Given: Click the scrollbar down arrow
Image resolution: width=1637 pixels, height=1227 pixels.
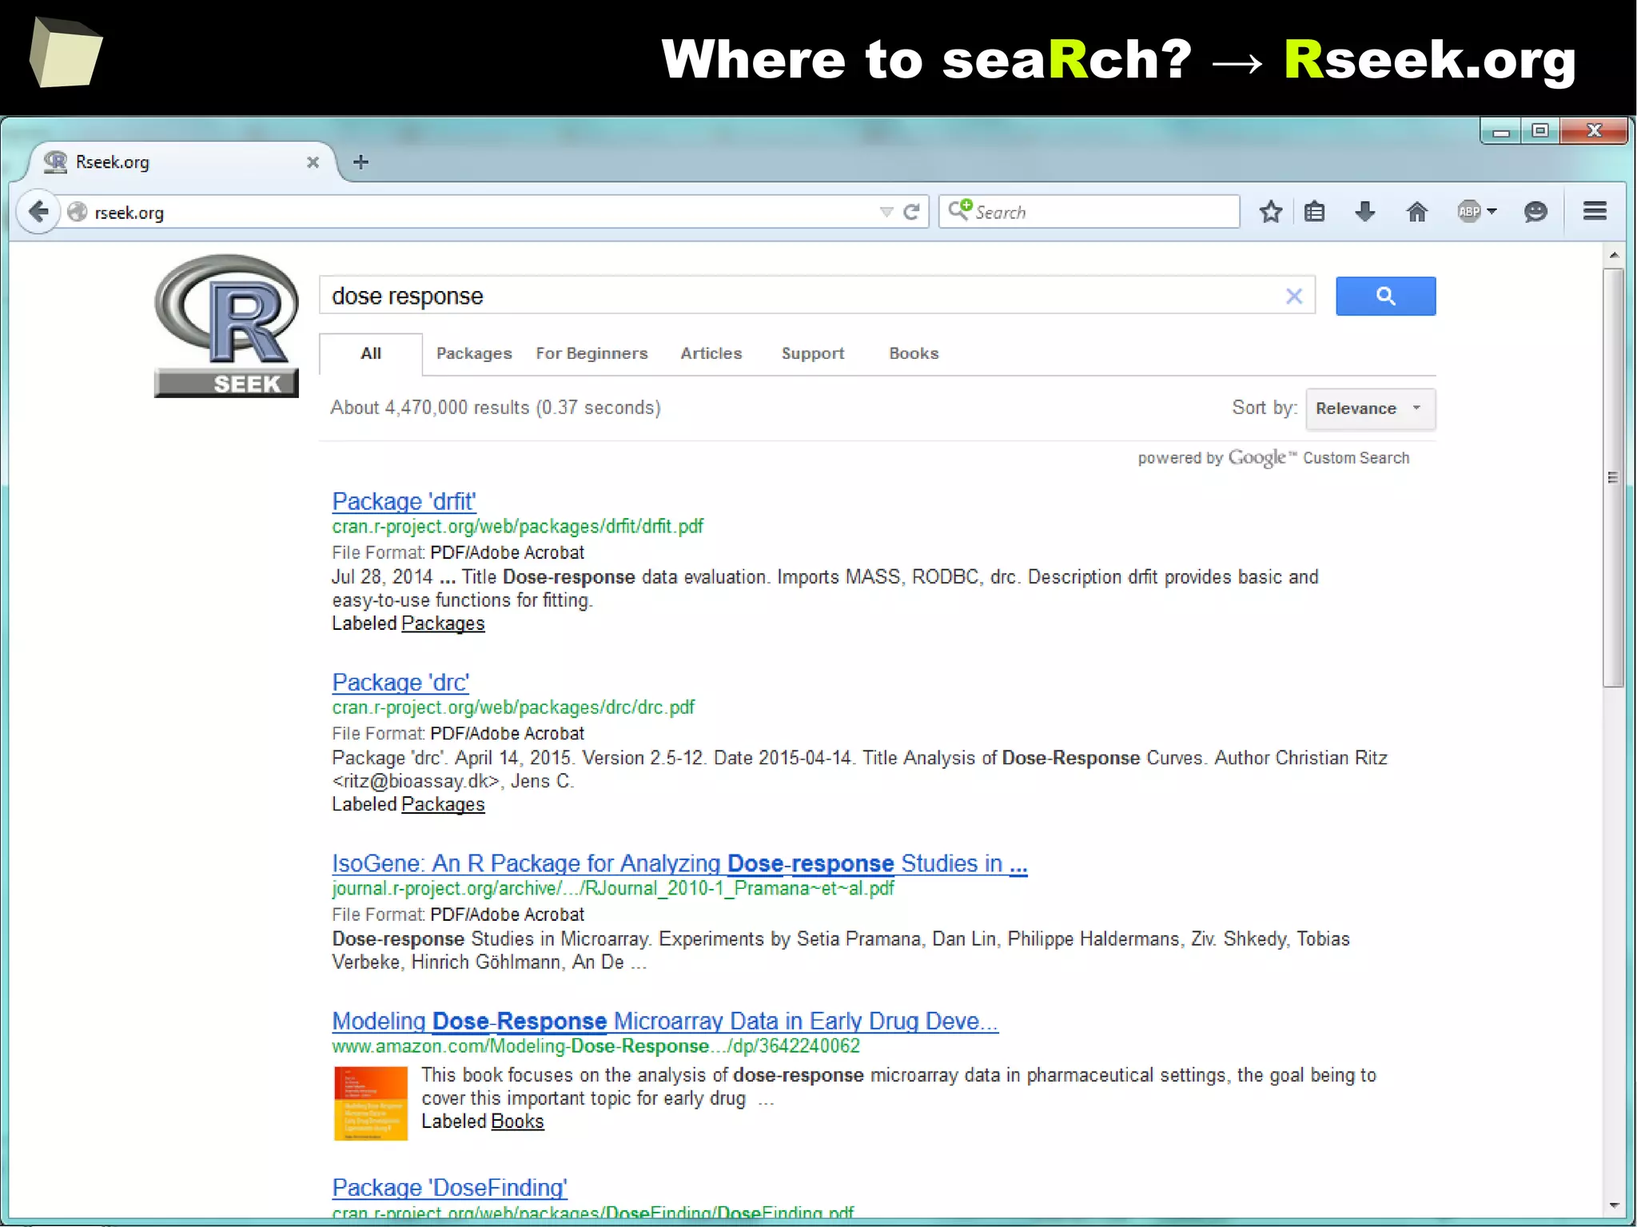Looking at the screenshot, I should [x=1614, y=1205].
